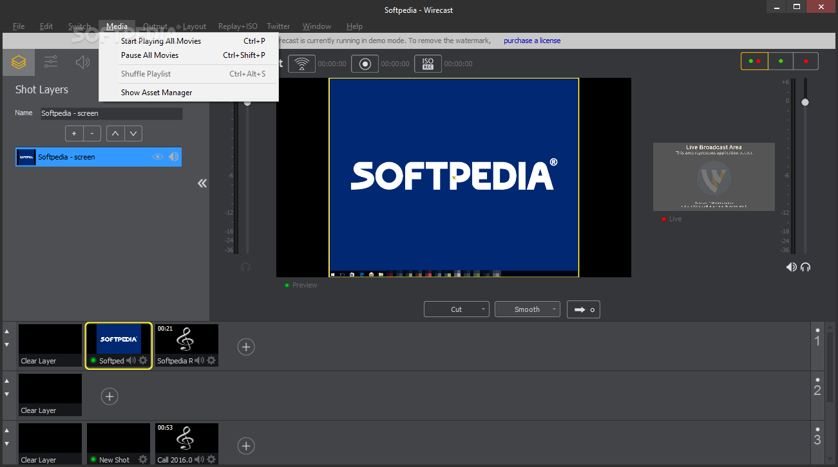This screenshot has width=838, height=467.
Task: Toggle visibility eye of Softpedia - screen layer
Action: coord(158,157)
